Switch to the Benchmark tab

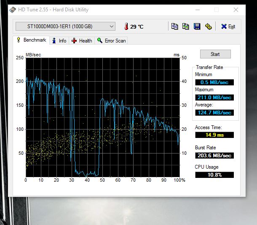click(x=31, y=40)
